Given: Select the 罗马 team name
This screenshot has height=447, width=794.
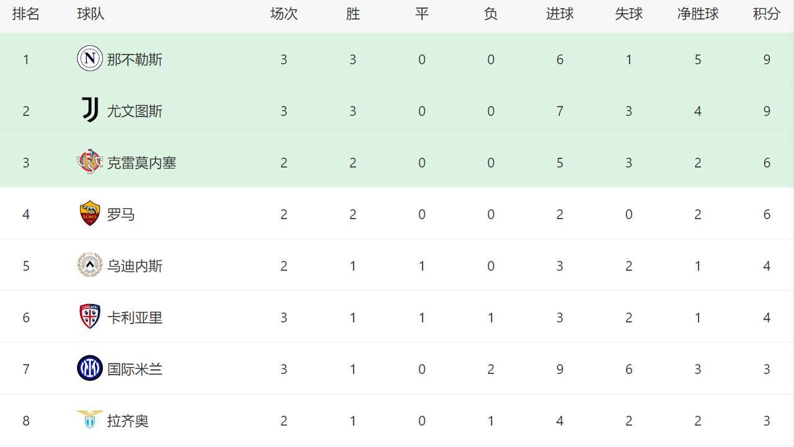Looking at the screenshot, I should tap(121, 214).
